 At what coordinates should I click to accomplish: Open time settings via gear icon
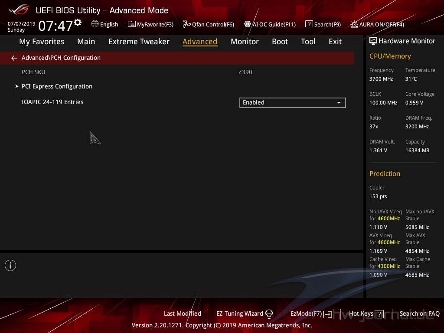(78, 23)
